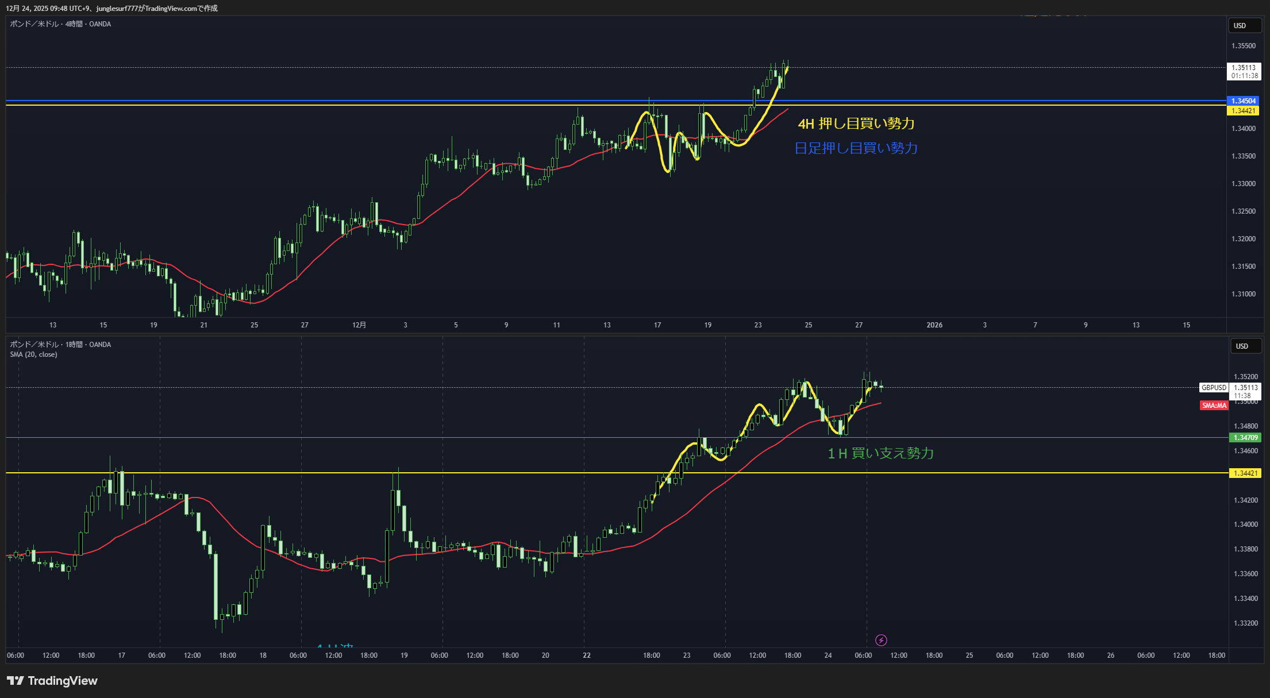1270x698 pixels.
Task: Click the green 1H 買い支え勢力 annotation
Action: [x=880, y=453]
